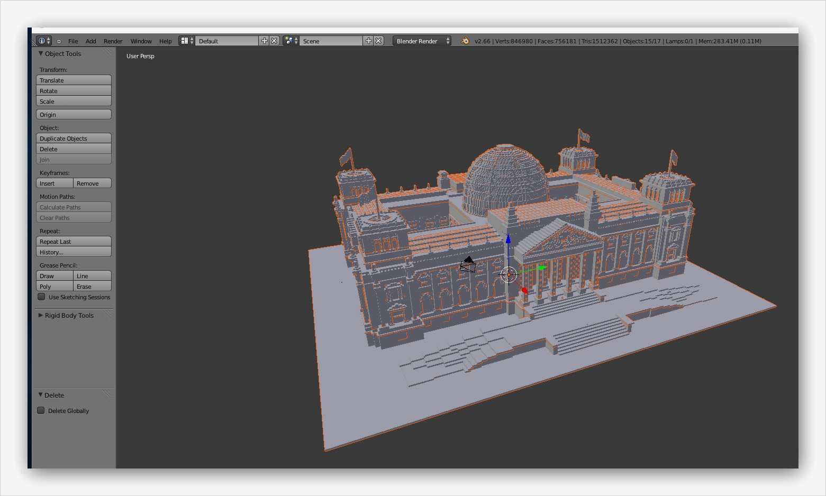
Task: Enable Use Sketching Sessions checkbox
Action: [x=41, y=297]
